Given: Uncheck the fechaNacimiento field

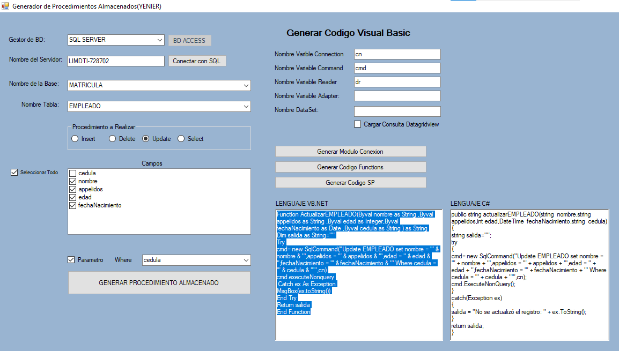Looking at the screenshot, I should coord(73,206).
